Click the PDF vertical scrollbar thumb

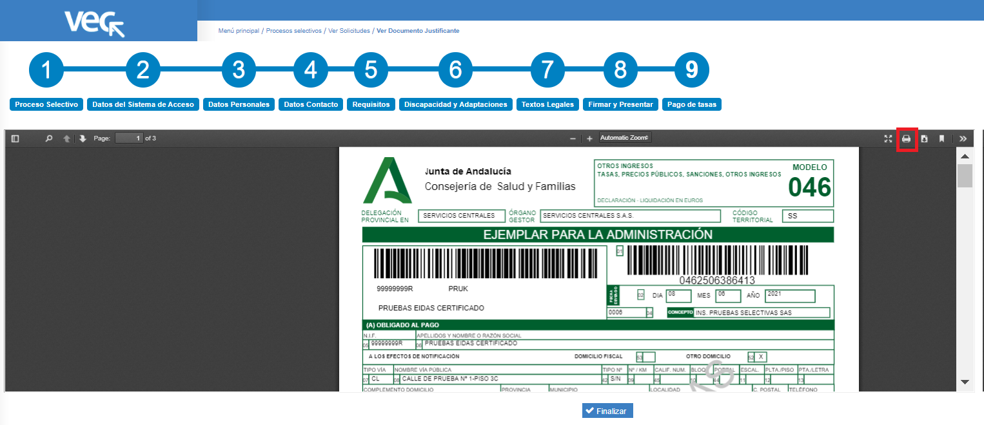965,175
